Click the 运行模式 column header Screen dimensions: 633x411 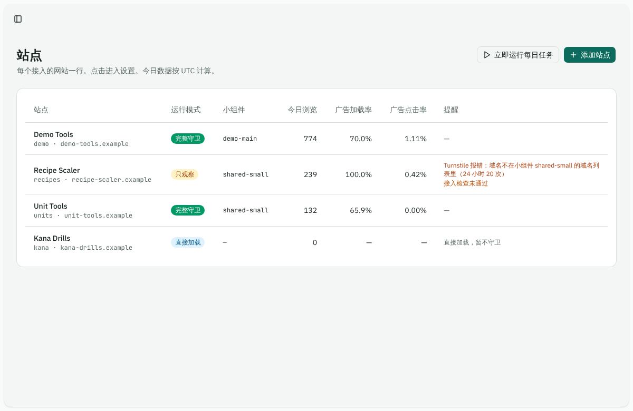click(186, 110)
